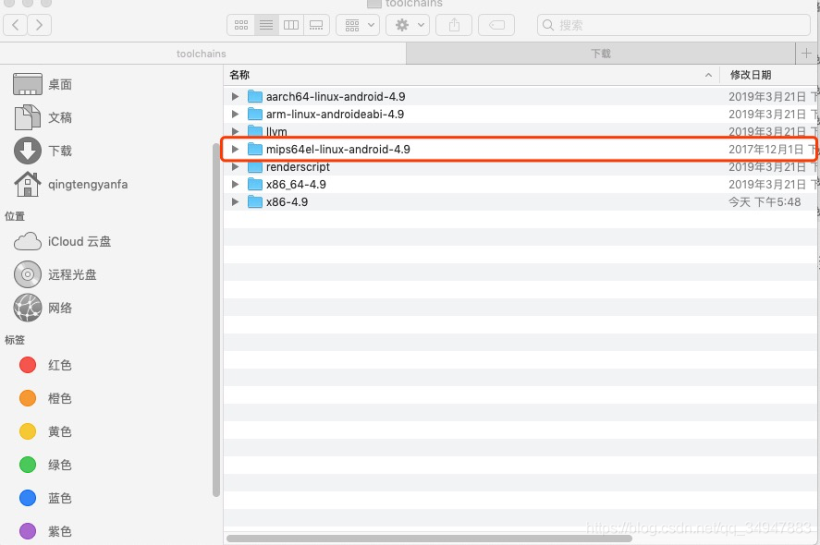Click the edit tags toolbar button
Screen dimensions: 820x545
pos(496,25)
